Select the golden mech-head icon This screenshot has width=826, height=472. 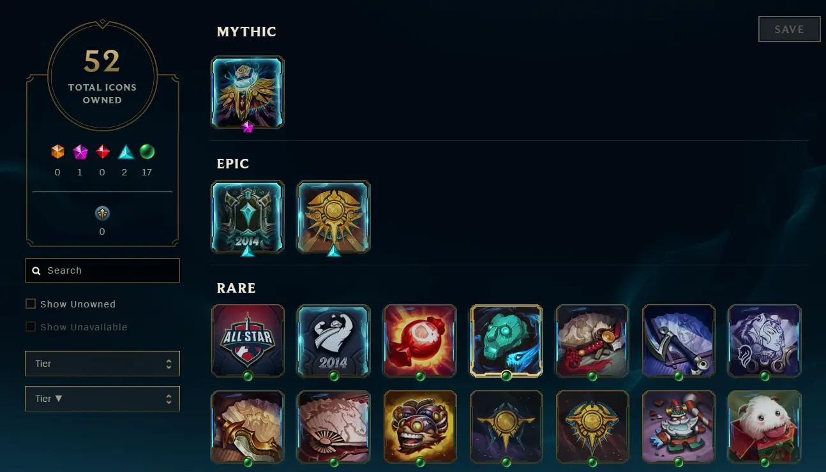click(420, 427)
